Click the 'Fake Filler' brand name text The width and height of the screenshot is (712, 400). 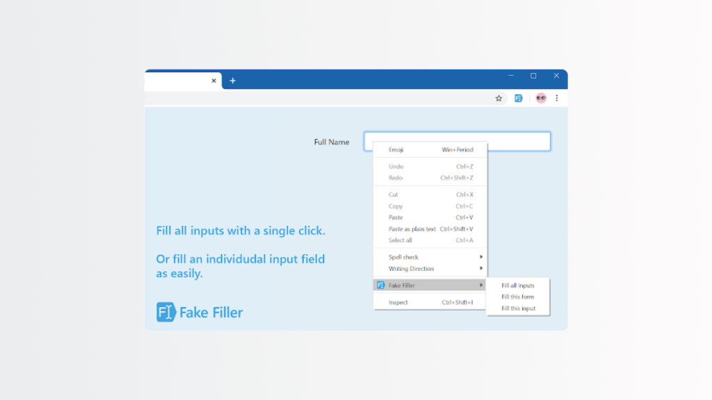(x=211, y=312)
